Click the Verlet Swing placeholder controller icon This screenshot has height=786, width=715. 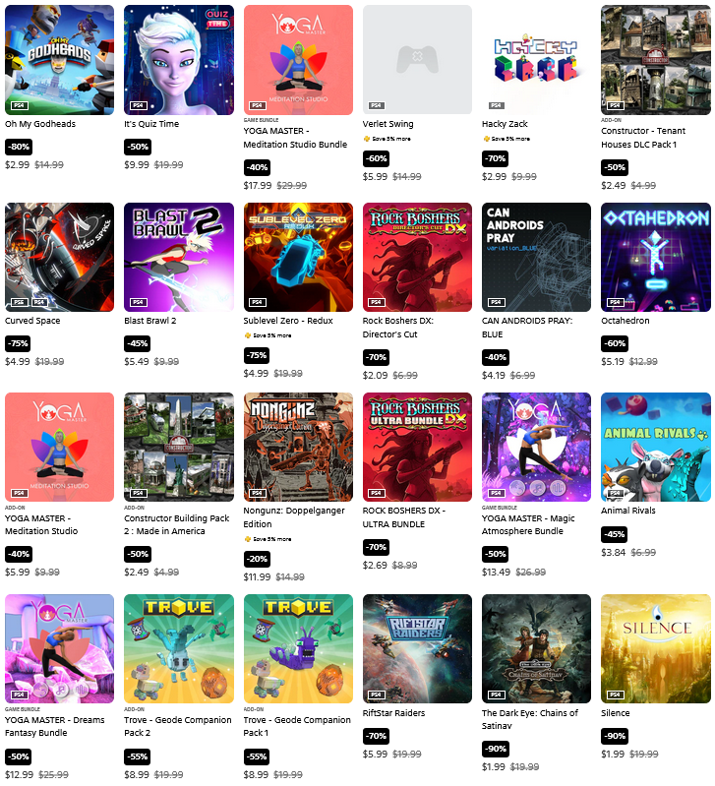point(417,60)
